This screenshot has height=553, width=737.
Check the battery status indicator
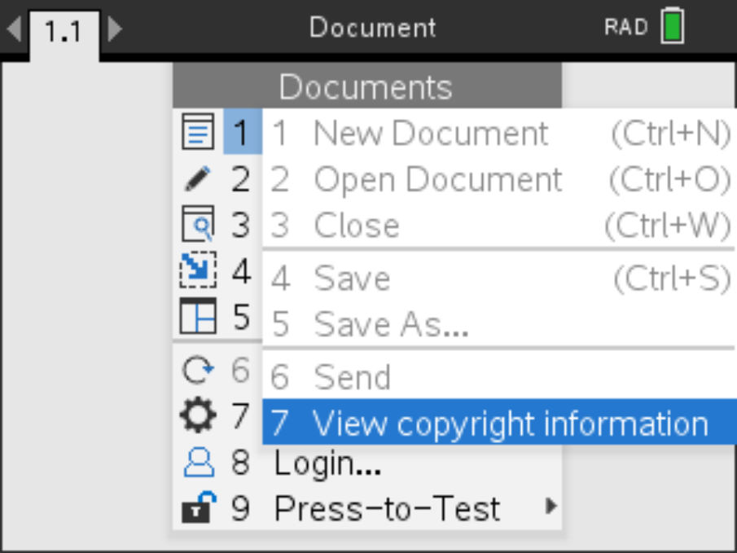672,27
